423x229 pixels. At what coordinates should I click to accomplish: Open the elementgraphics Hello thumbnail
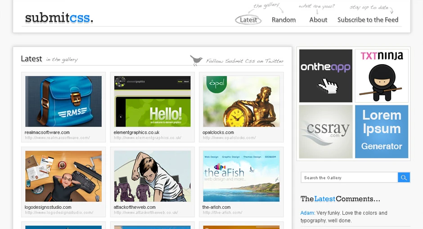click(x=152, y=101)
